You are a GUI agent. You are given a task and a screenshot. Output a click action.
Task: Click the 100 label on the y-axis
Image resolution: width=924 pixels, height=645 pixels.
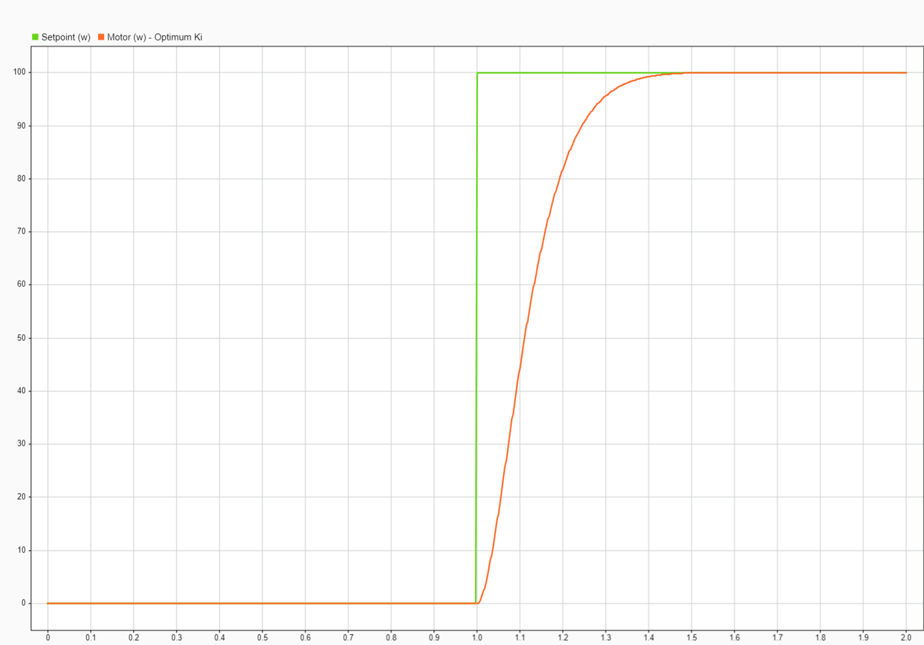(x=20, y=72)
